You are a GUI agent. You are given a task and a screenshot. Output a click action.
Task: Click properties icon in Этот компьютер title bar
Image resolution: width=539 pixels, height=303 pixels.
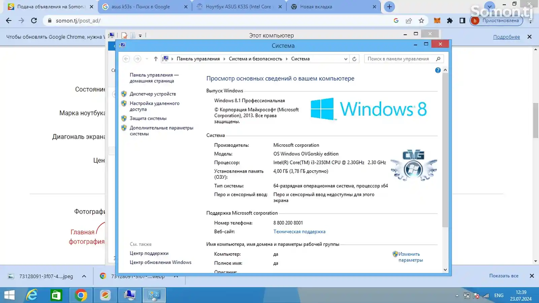[124, 35]
